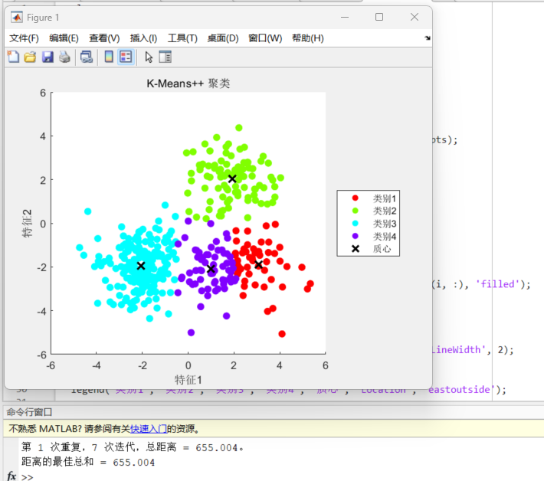Screen dimensions: 544x481
Task: Open the Property Inspector icon
Action: tap(165, 57)
